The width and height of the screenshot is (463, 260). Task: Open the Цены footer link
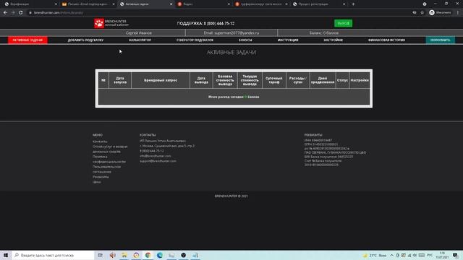(96, 182)
